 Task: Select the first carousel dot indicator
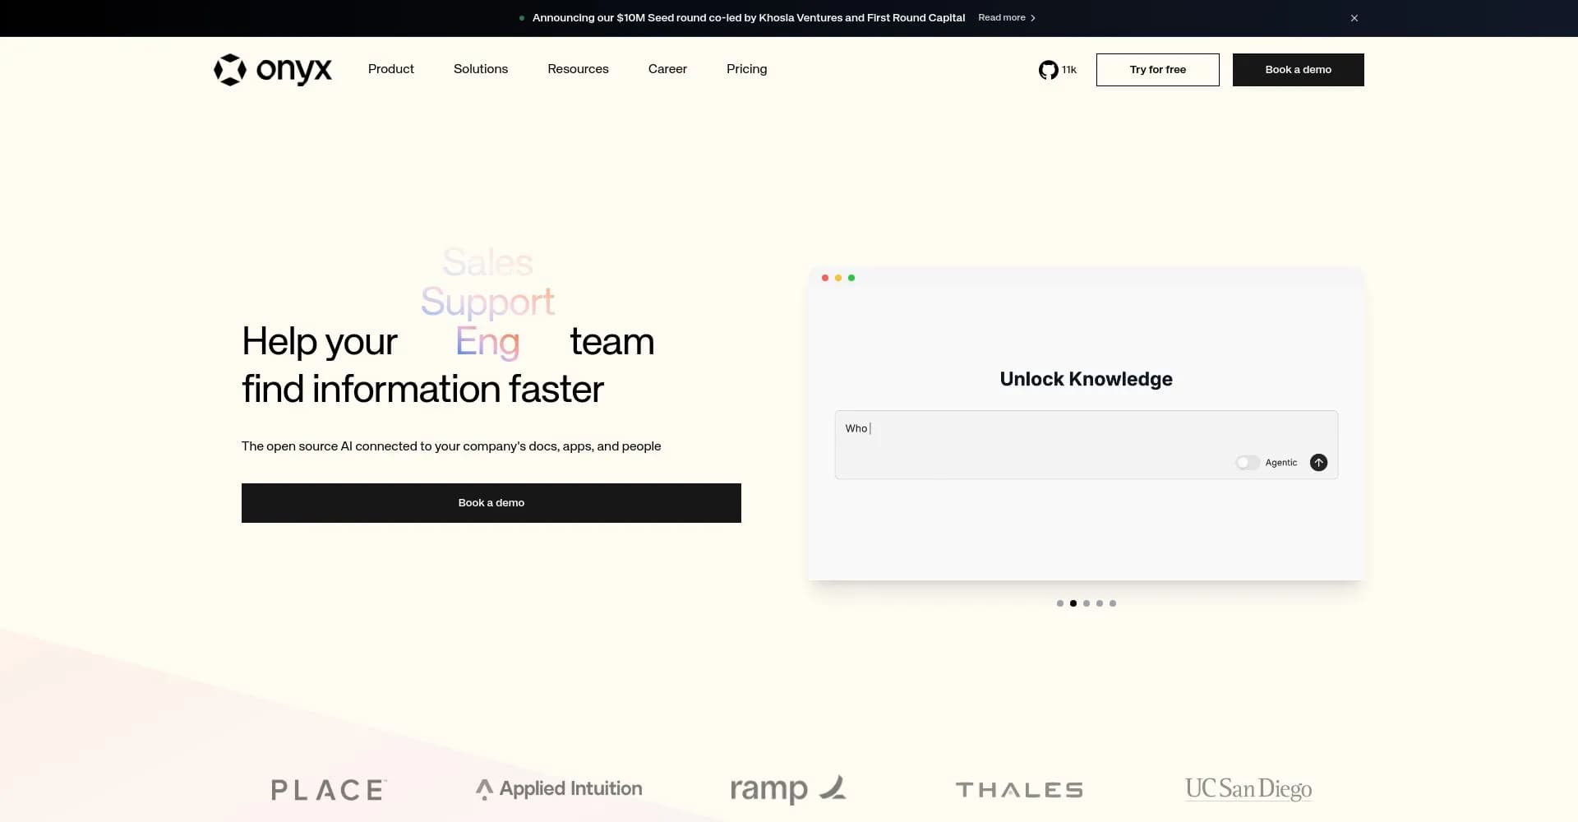point(1060,603)
